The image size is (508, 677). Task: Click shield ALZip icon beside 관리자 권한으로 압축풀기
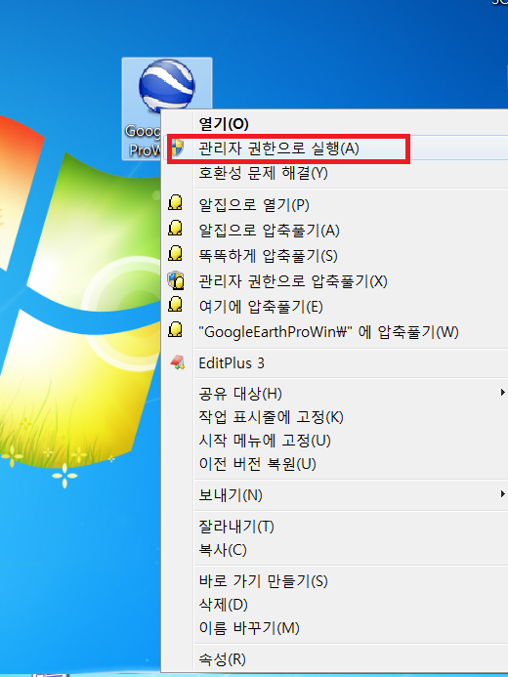(x=176, y=280)
